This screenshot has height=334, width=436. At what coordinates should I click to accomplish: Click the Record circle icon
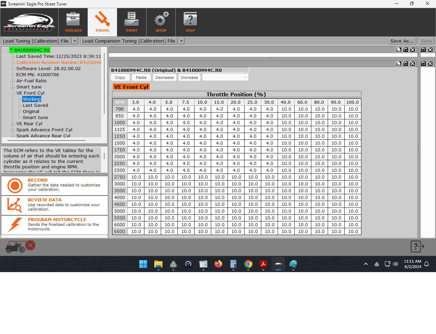[15, 186]
